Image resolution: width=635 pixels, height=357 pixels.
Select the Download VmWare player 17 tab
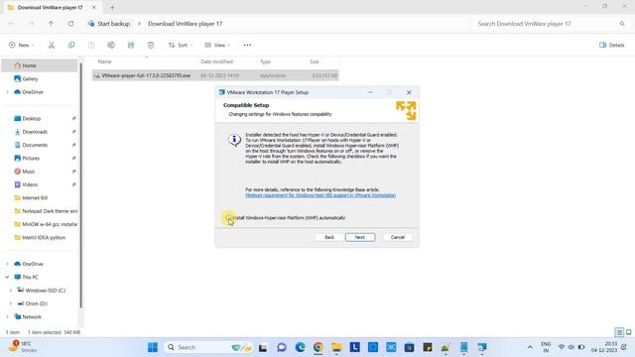[51, 7]
